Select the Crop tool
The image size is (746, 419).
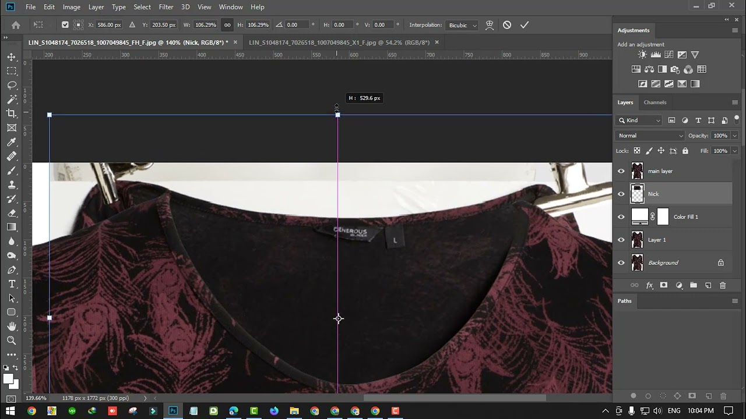point(12,113)
